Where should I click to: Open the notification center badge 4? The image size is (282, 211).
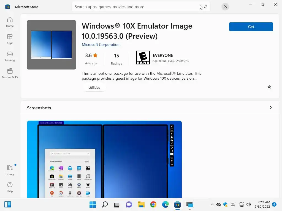(x=274, y=204)
